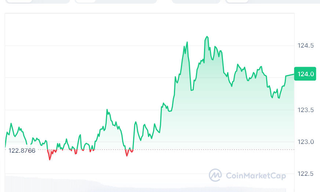The height and width of the screenshot is (192, 320).
Task: Click the last red dip on the chart
Action: click(x=127, y=156)
